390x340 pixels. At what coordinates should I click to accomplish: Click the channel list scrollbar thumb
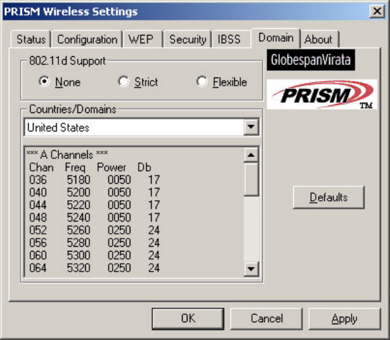(251, 180)
